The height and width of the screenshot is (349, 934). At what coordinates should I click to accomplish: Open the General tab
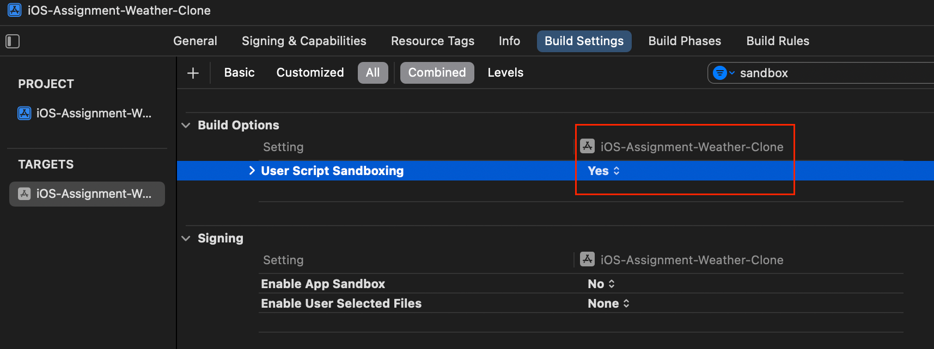(x=195, y=41)
